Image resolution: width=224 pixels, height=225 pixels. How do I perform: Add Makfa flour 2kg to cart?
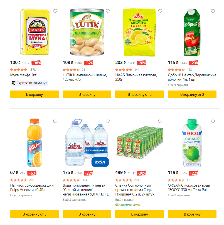(x=34, y=94)
